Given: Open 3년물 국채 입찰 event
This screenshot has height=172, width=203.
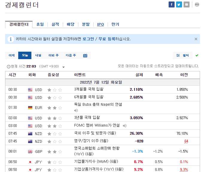Looking at the screenshot, I should point(87,118).
